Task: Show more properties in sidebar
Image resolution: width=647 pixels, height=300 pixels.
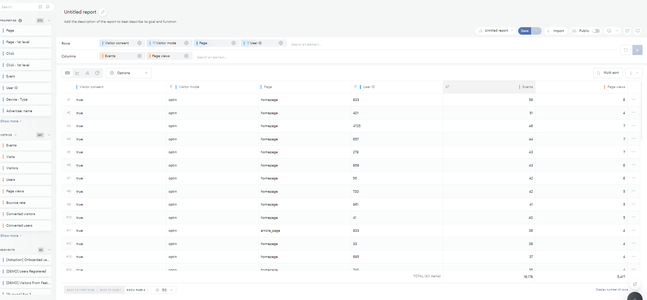Action: [x=11, y=121]
